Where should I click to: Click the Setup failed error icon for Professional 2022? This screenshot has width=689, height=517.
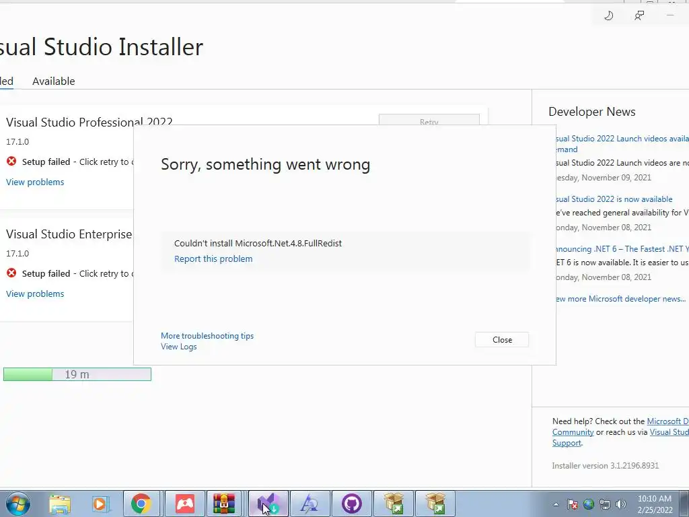click(x=11, y=162)
